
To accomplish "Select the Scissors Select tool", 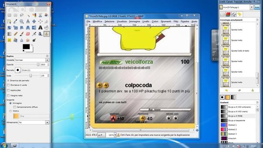I will 40,15.
